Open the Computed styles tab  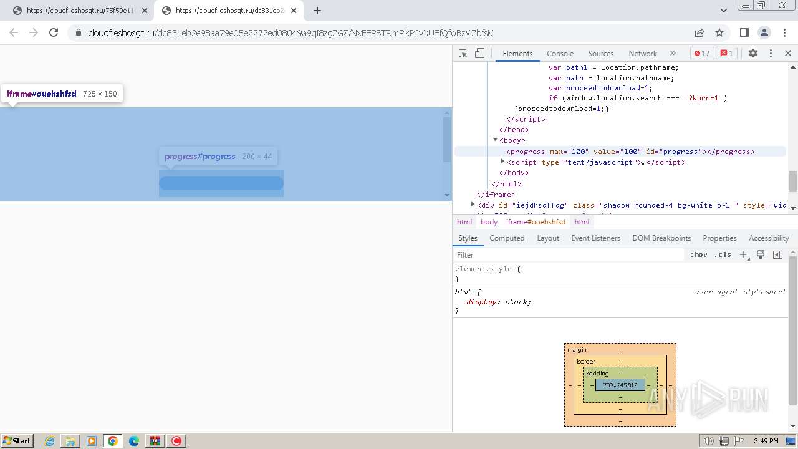[x=507, y=238]
